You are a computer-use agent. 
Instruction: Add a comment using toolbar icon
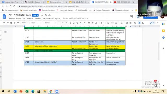[92, 23]
